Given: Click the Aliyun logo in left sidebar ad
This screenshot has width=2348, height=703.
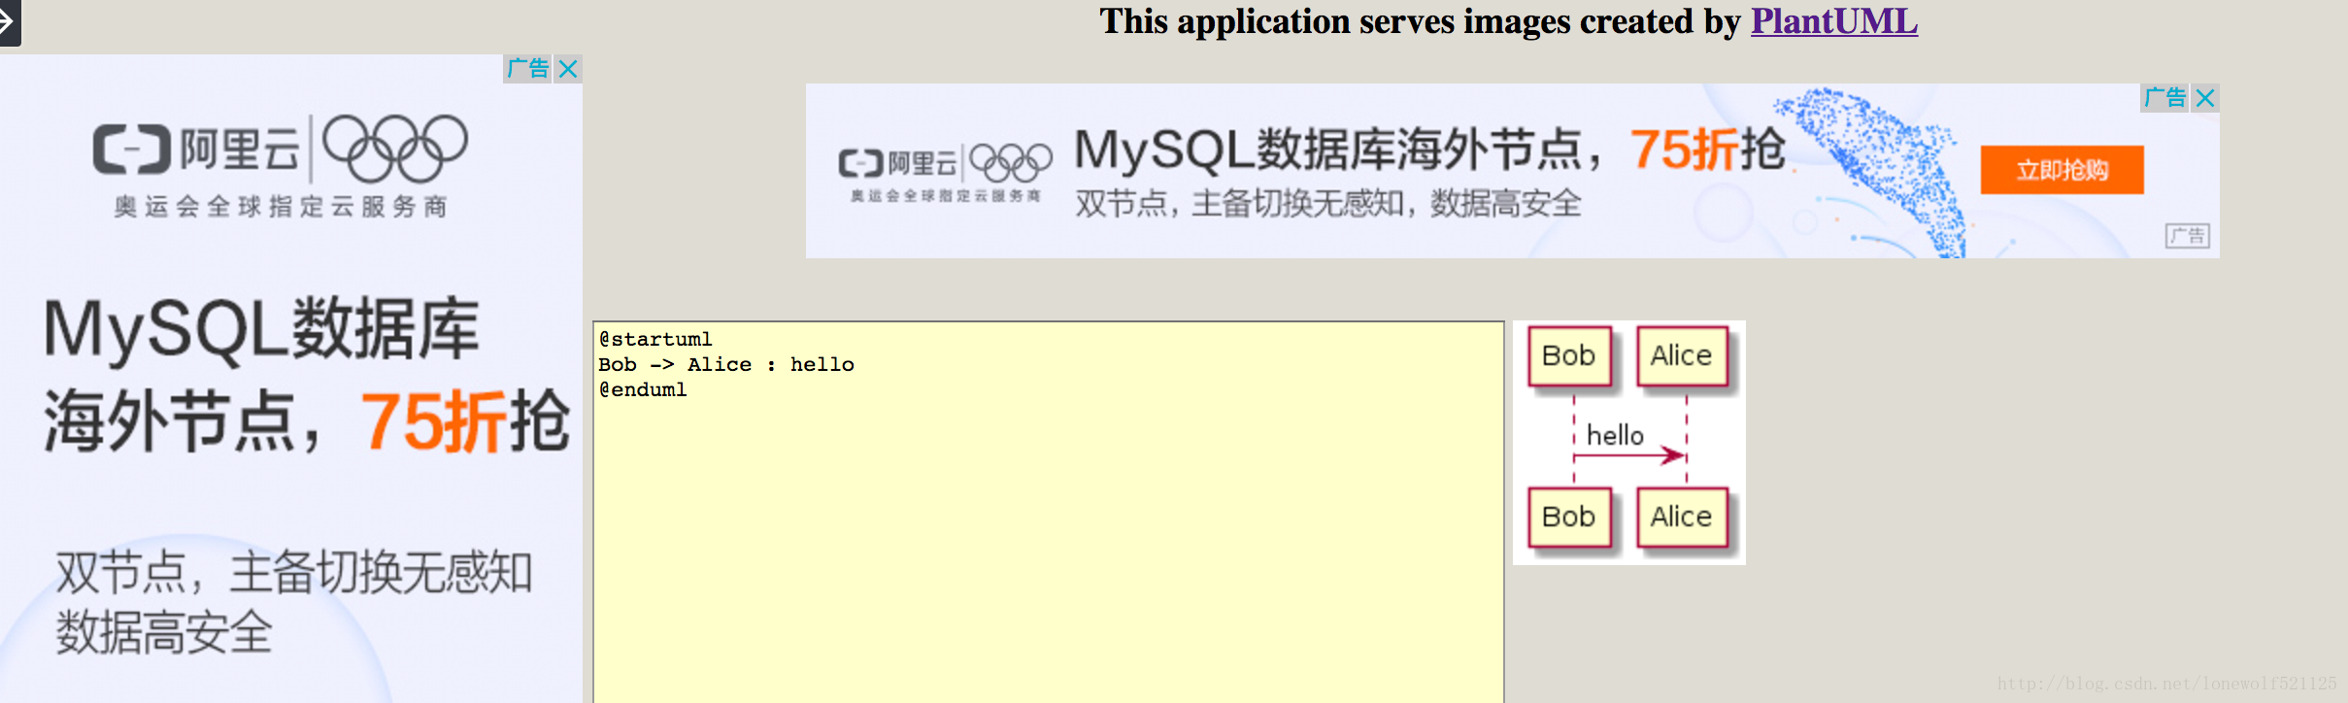Looking at the screenshot, I should pos(197,150).
